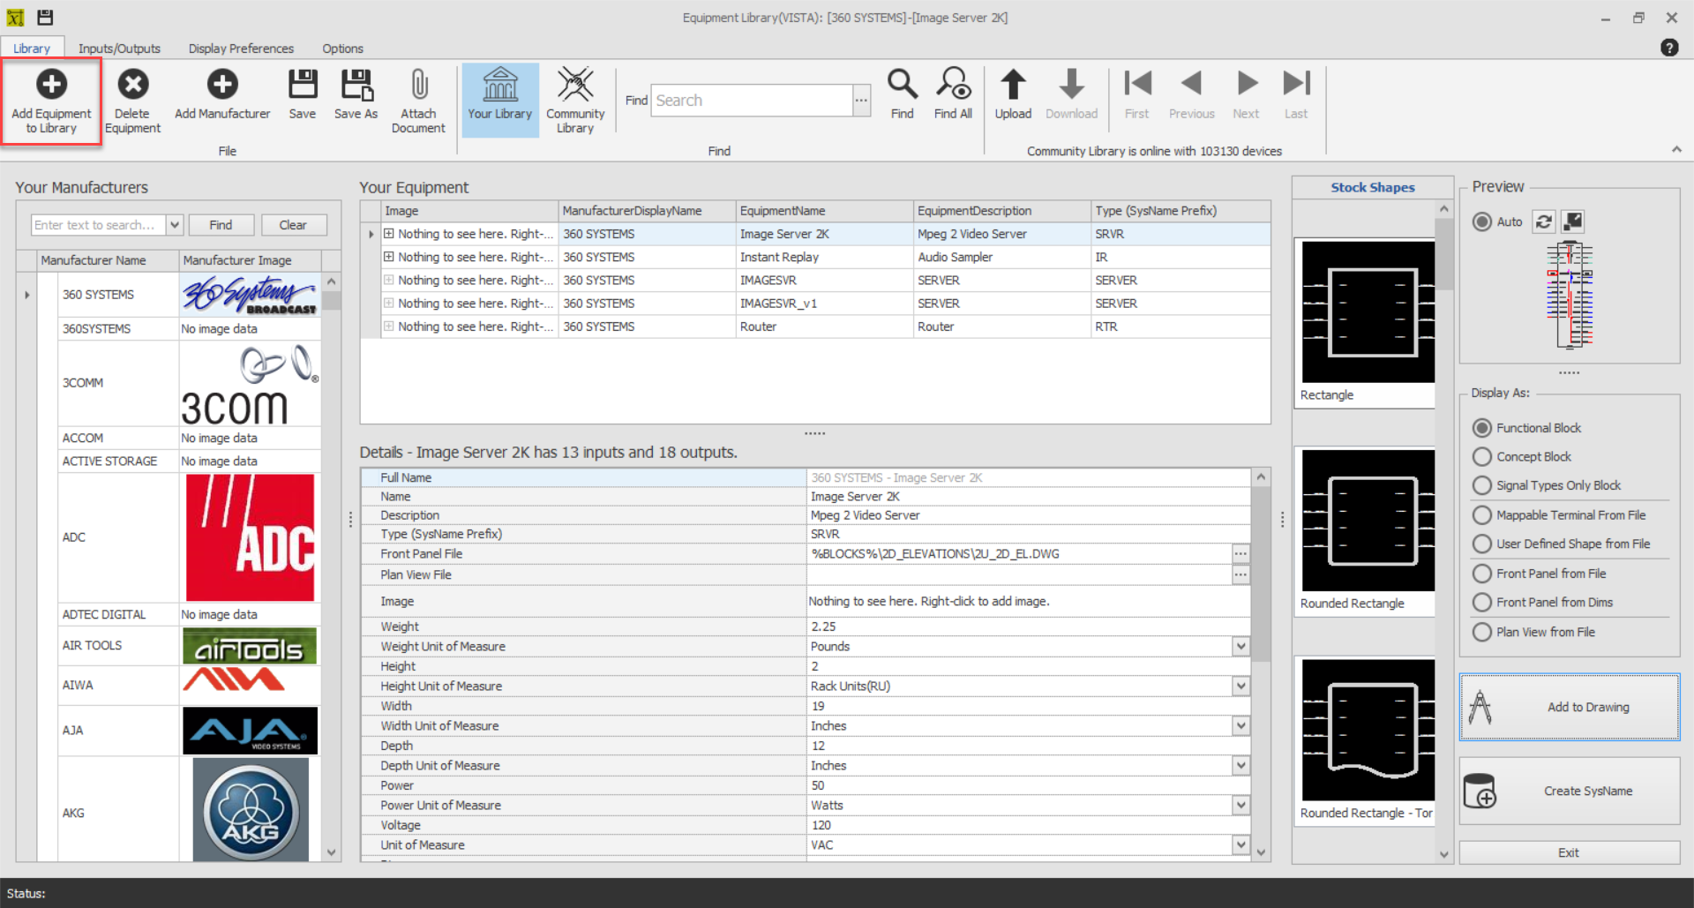Image resolution: width=1694 pixels, height=908 pixels.
Task: Open Power Unit of Measure dropdown
Action: click(1241, 806)
